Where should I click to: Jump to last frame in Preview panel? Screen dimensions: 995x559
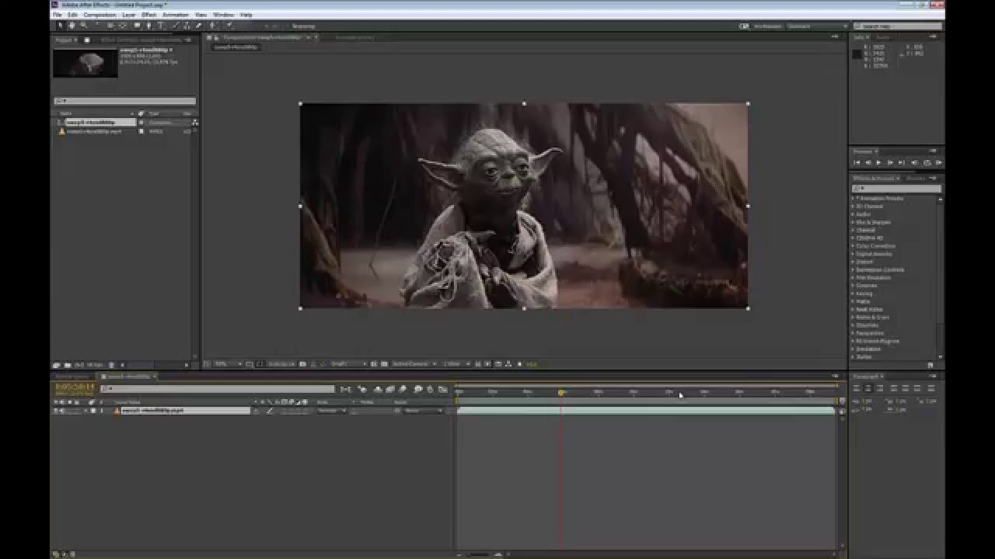900,163
